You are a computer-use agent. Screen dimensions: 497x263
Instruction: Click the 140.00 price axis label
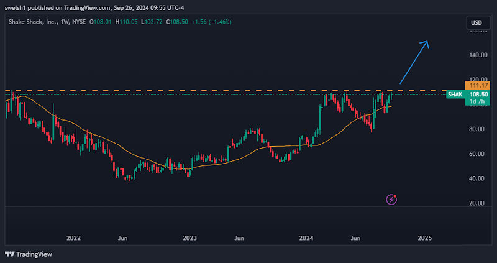(478, 55)
